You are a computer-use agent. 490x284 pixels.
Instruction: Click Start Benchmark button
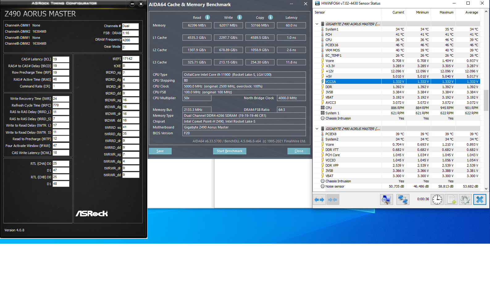229,151
